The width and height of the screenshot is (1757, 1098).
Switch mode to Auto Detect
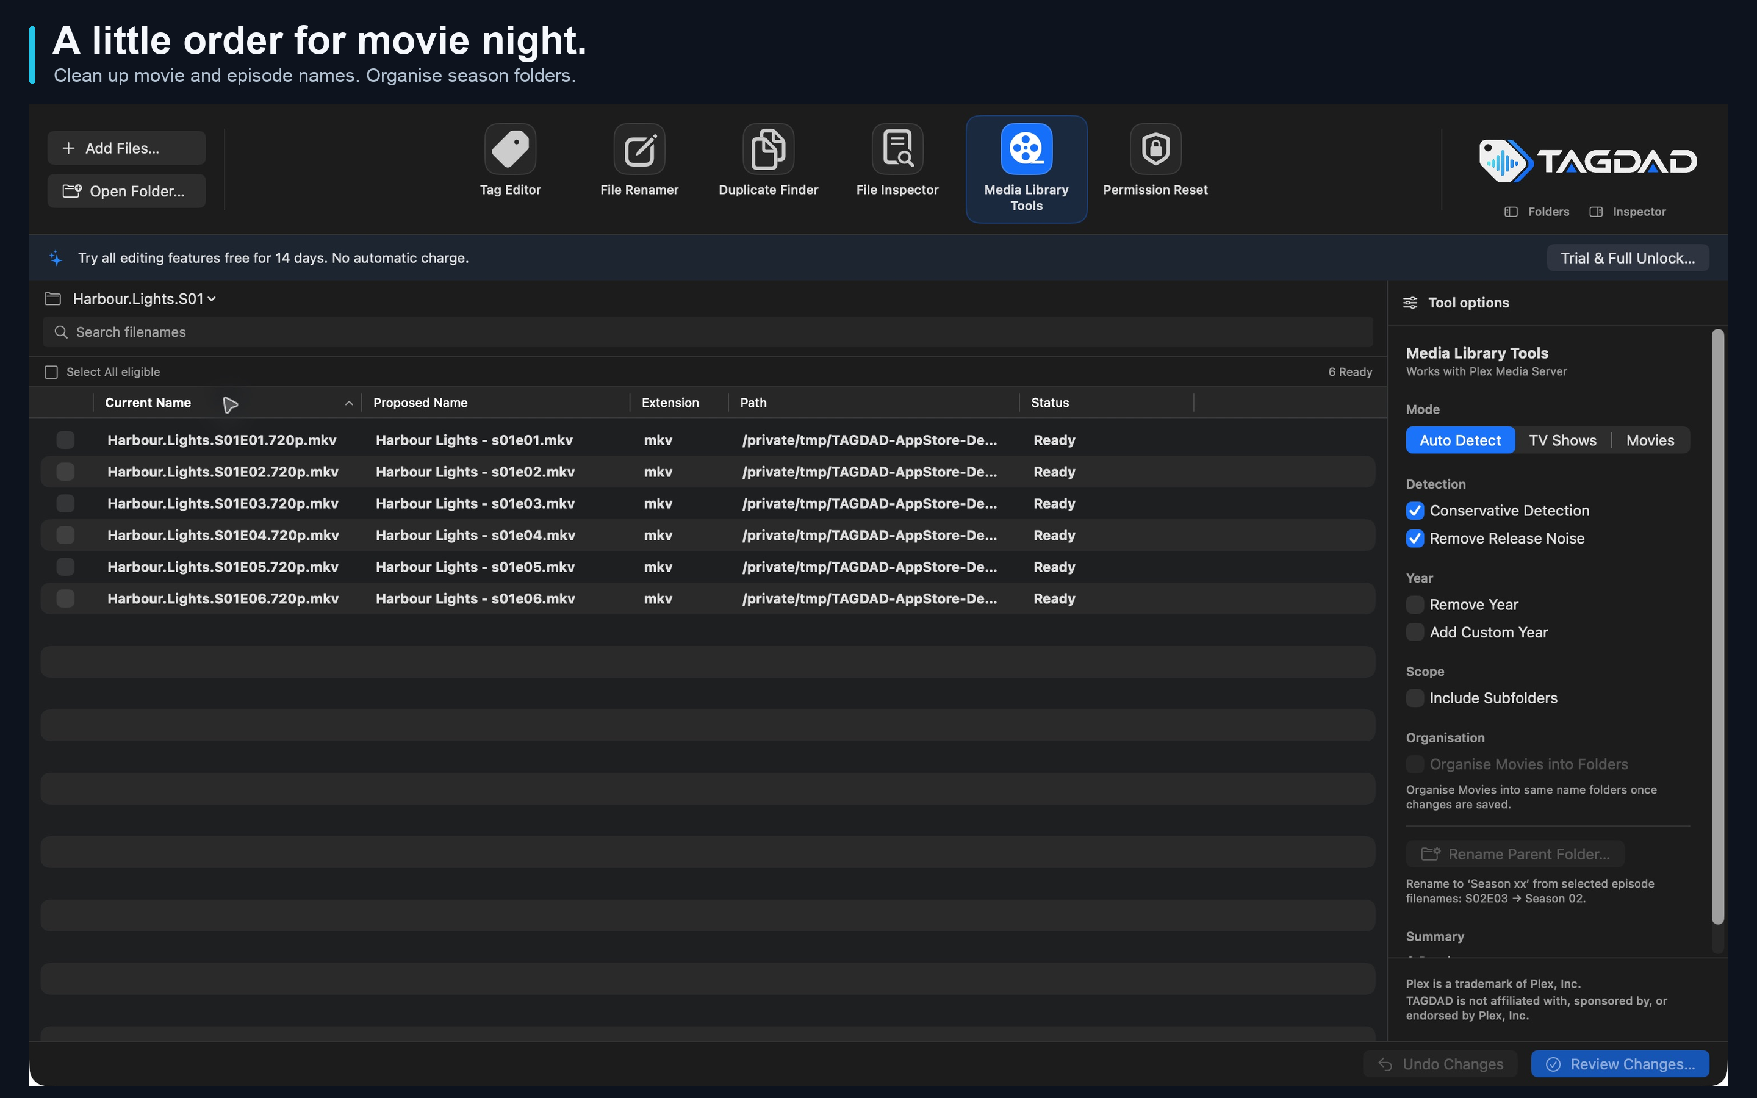click(x=1460, y=440)
